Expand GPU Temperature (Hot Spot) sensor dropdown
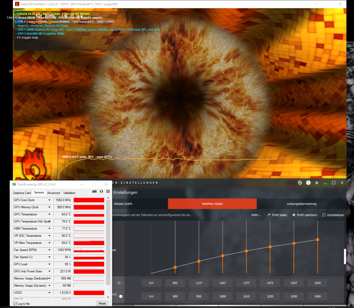 49,221
